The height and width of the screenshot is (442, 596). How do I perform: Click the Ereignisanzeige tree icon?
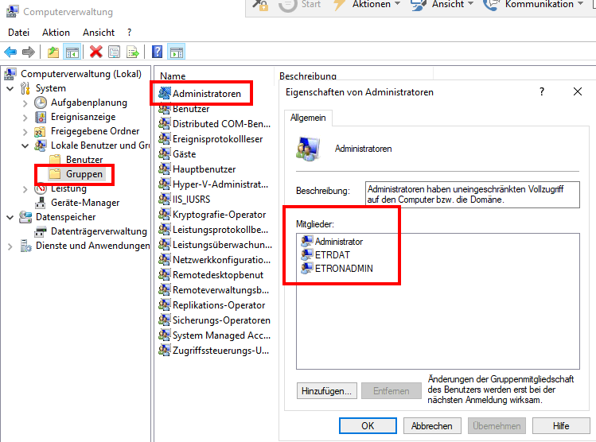coord(41,117)
